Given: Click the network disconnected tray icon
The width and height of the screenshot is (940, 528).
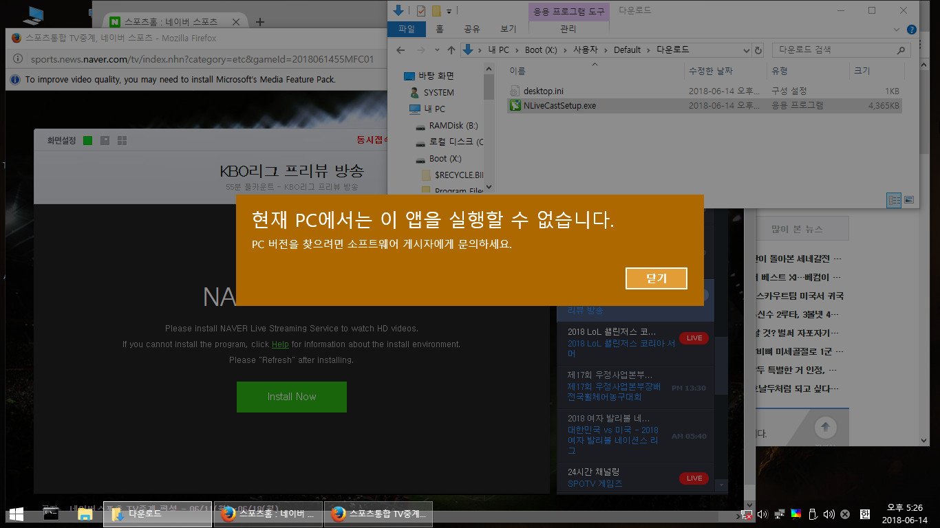Looking at the screenshot, I should [x=745, y=514].
